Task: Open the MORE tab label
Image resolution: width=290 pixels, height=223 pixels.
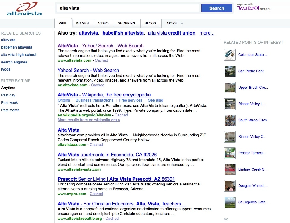Action: (172, 23)
